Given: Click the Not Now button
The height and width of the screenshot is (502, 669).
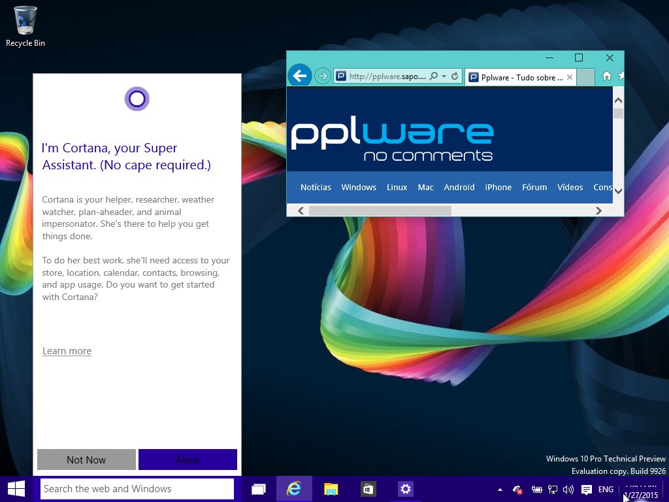Looking at the screenshot, I should coord(87,460).
